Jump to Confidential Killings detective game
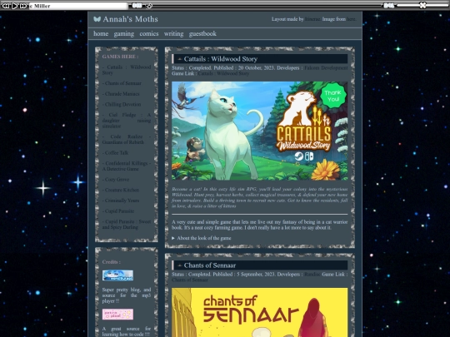This screenshot has height=337, width=450. [127, 166]
